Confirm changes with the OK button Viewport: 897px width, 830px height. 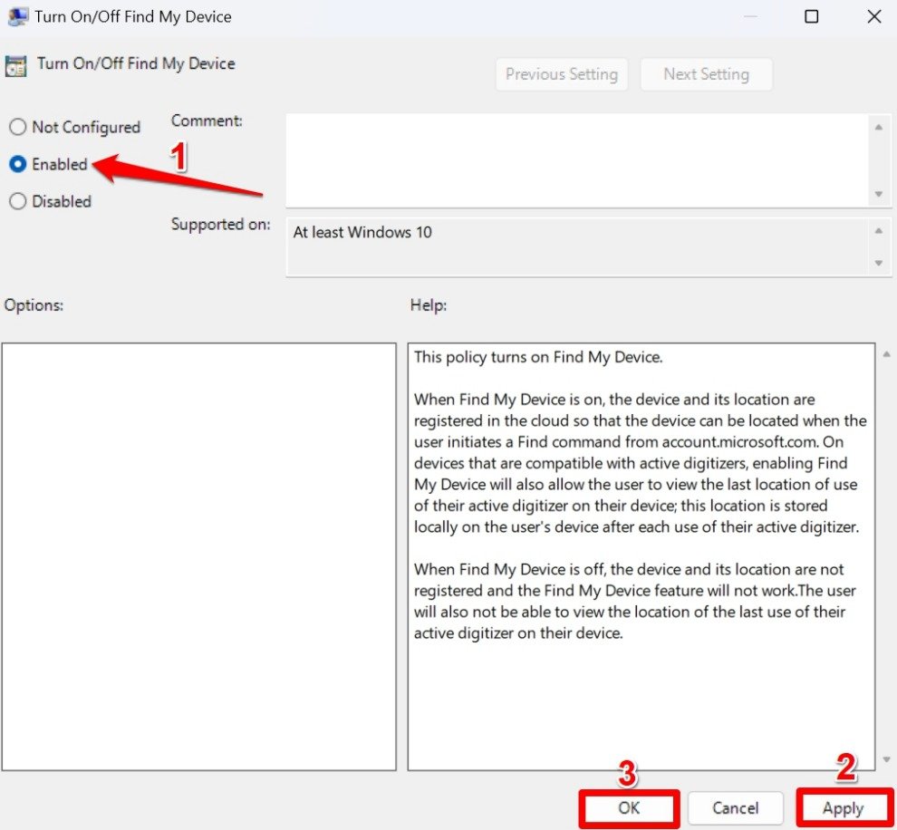(629, 807)
